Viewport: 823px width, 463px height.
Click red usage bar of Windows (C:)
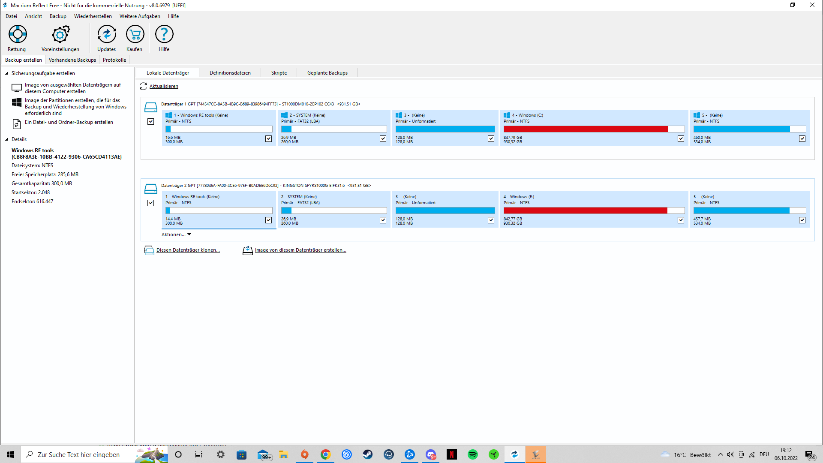[x=585, y=129]
